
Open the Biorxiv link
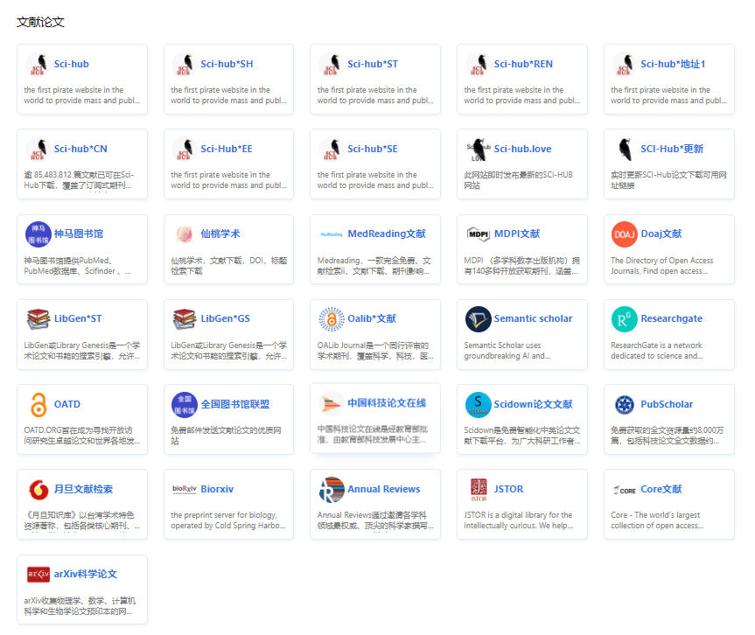(217, 489)
